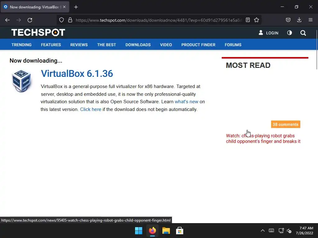Toggle reader view icon
Image resolution: width=318 pixels, height=238 pixels.
(248, 20)
